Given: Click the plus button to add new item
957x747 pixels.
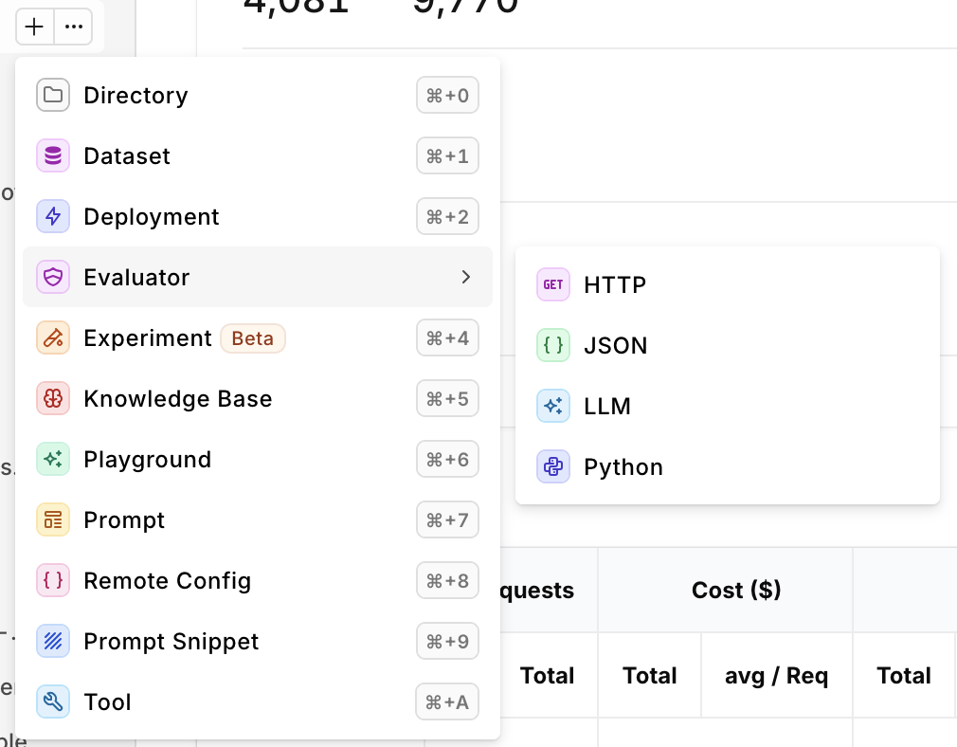Looking at the screenshot, I should [34, 27].
